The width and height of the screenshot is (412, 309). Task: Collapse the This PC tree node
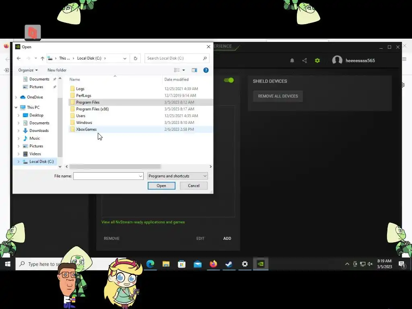(16, 107)
